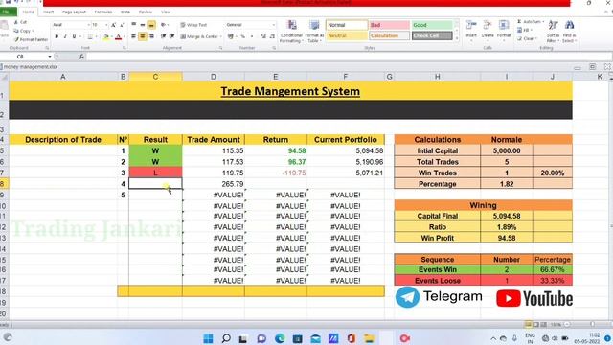The height and width of the screenshot is (345, 613).
Task: Open Format as Table gallery
Action: [x=314, y=32]
